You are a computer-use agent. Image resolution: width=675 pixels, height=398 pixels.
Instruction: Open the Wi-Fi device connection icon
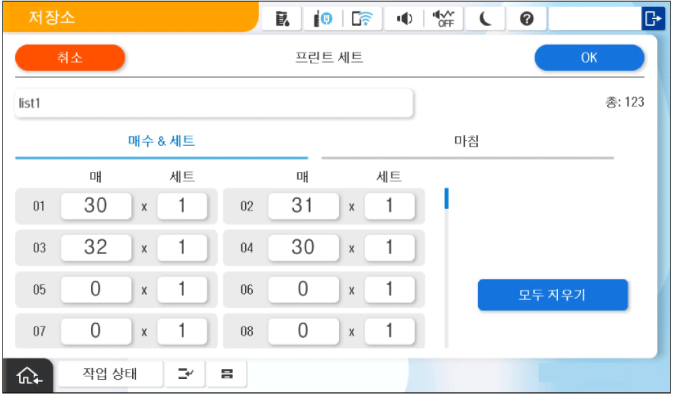pos(363,20)
